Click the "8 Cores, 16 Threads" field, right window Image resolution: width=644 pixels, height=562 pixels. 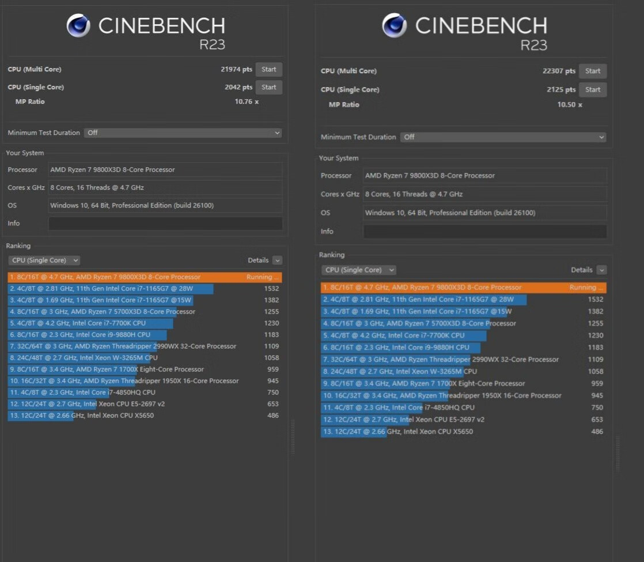[x=484, y=194]
